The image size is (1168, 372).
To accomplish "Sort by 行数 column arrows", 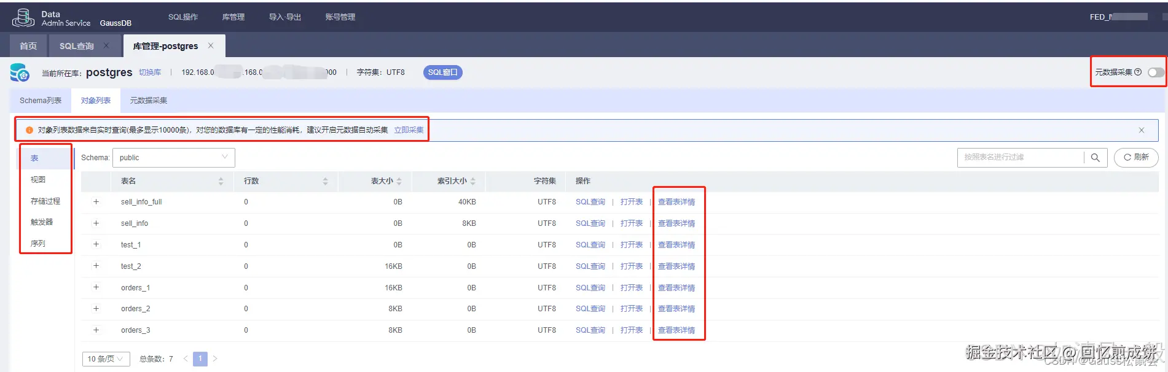I will pyautogui.click(x=325, y=181).
